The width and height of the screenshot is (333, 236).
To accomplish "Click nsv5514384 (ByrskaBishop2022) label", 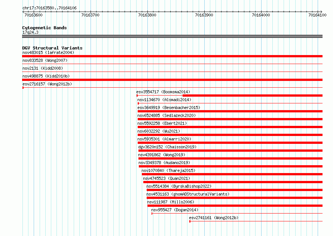I will (x=179, y=186).
